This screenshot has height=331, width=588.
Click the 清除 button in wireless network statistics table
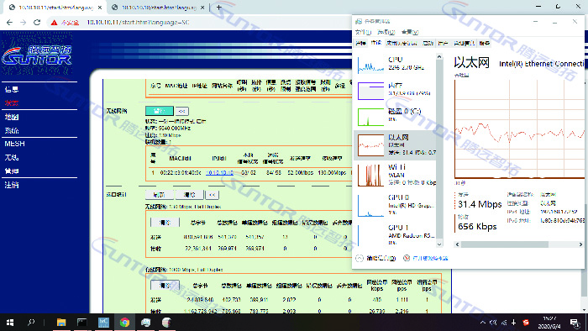[165, 223]
